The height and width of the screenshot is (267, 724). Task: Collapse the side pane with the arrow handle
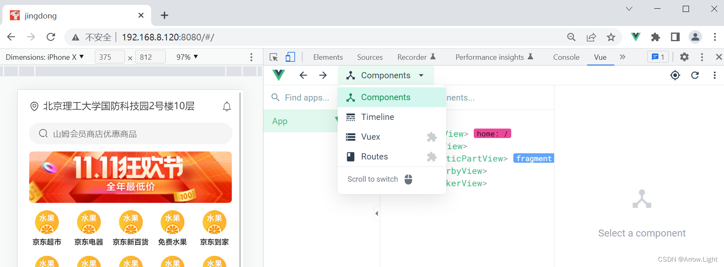pyautogui.click(x=376, y=213)
